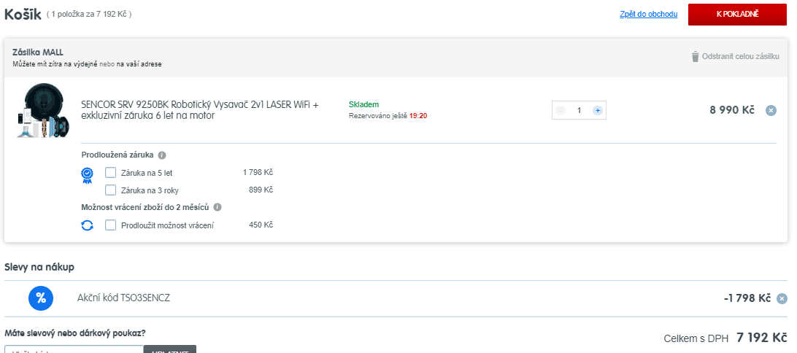Click the 899 Kč warranty price

[x=261, y=190]
